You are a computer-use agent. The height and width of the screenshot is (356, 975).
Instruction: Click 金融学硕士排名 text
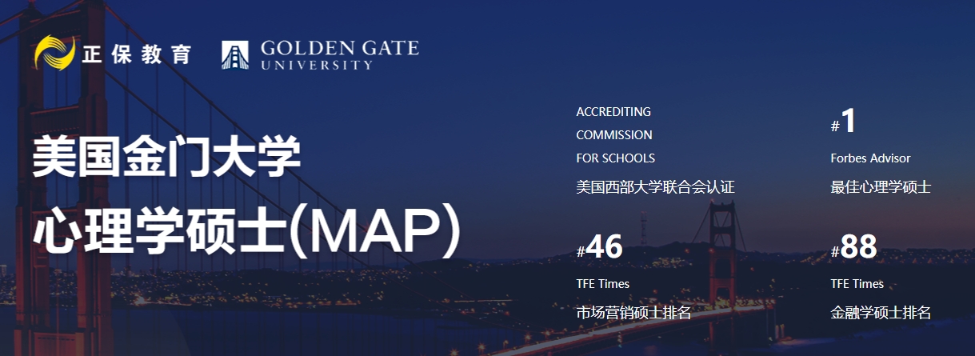tap(881, 313)
